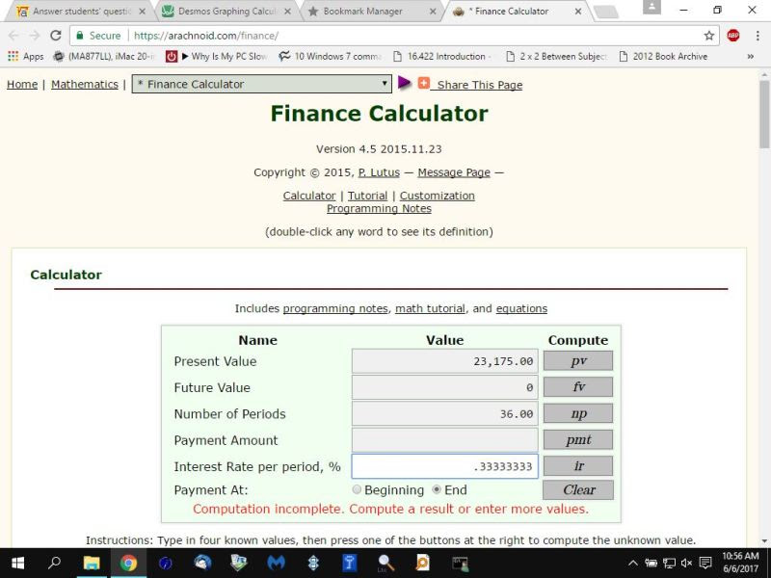Compute present value with pv button

[577, 360]
